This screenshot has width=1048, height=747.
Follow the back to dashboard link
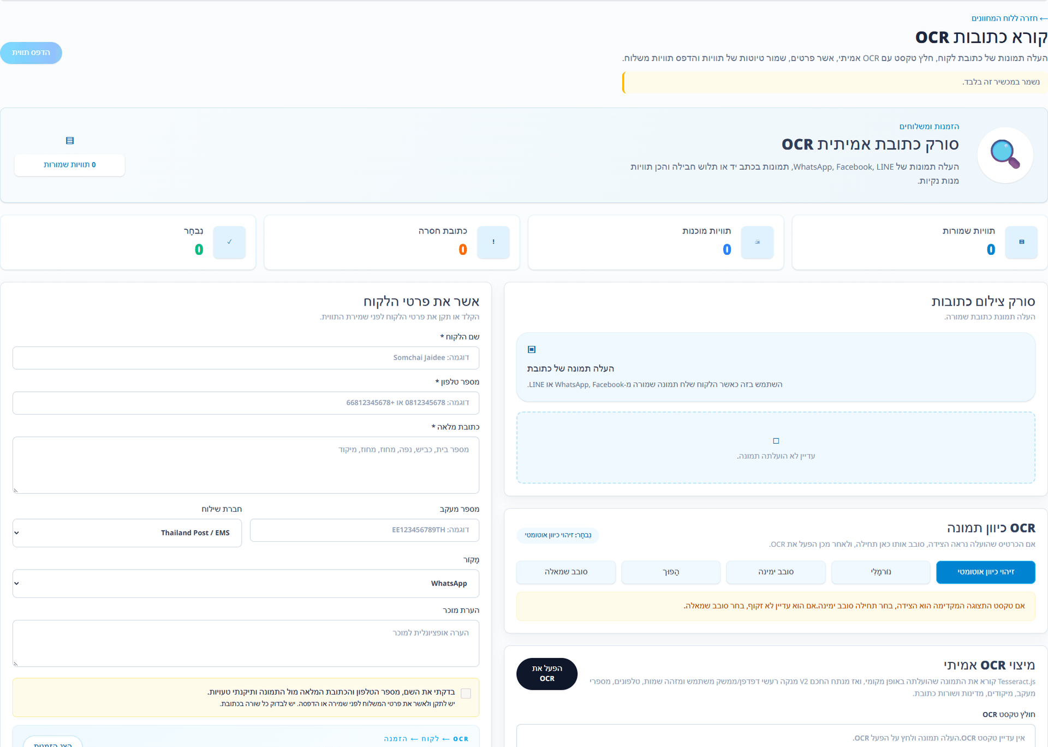click(1009, 18)
